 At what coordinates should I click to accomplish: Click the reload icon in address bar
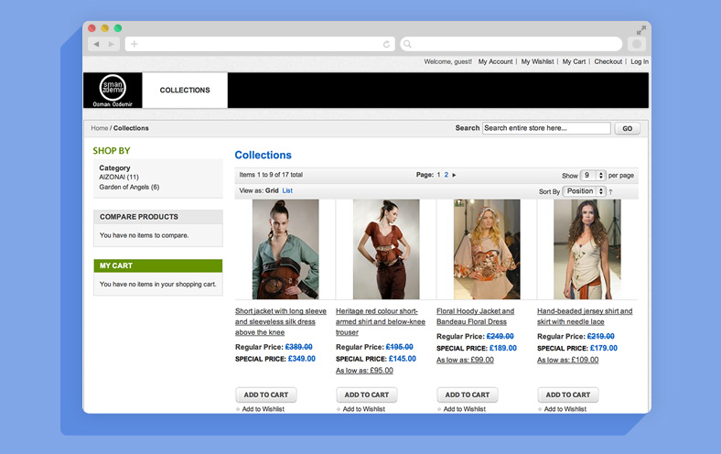[387, 44]
